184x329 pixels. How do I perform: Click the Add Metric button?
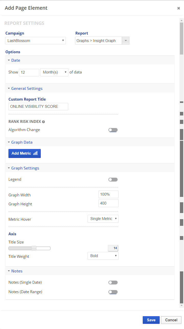pos(25,153)
